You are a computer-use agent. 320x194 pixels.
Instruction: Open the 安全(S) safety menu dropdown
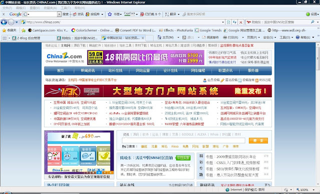pyautogui.click(x=269, y=37)
